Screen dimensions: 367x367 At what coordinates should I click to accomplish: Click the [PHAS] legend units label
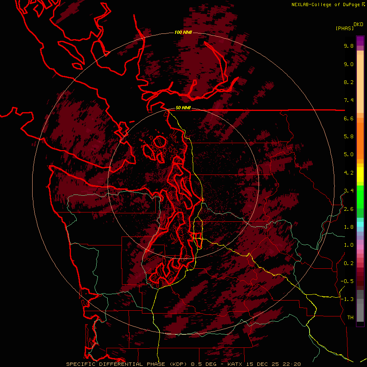pos(345,29)
